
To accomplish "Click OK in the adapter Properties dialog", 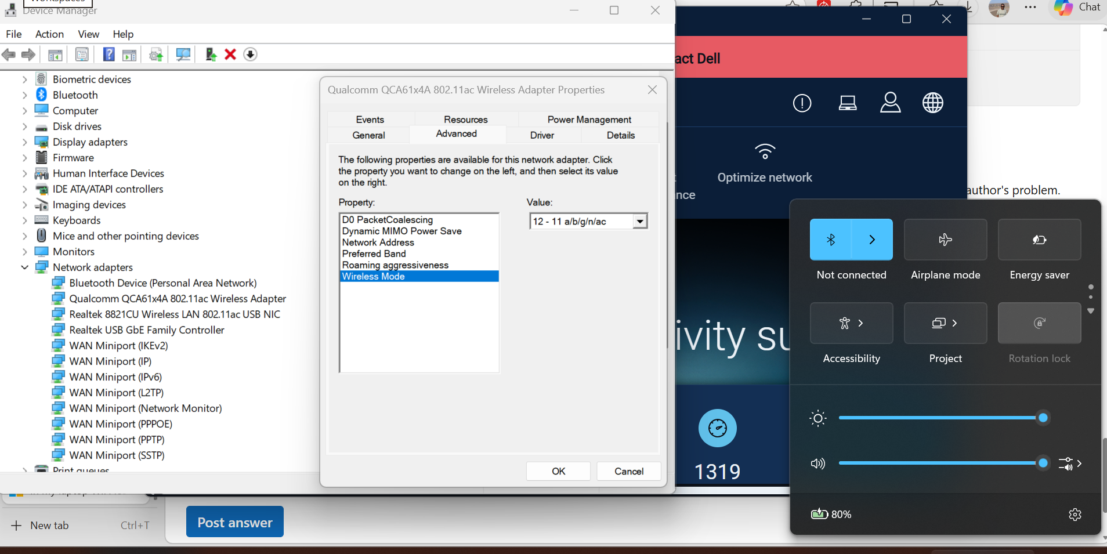I will (558, 471).
